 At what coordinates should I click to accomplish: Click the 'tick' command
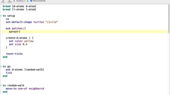9,73
